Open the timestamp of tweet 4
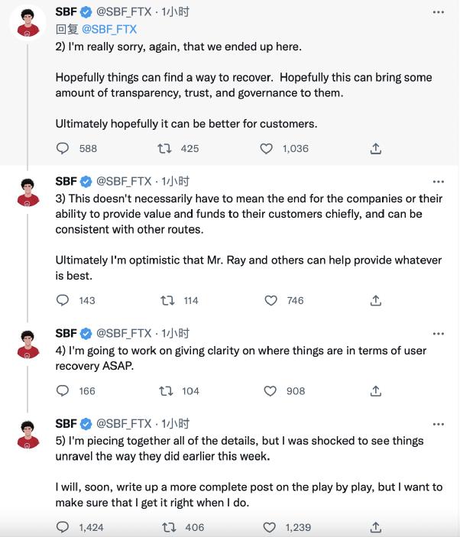Viewport: 460px width, 537px height. point(175,334)
